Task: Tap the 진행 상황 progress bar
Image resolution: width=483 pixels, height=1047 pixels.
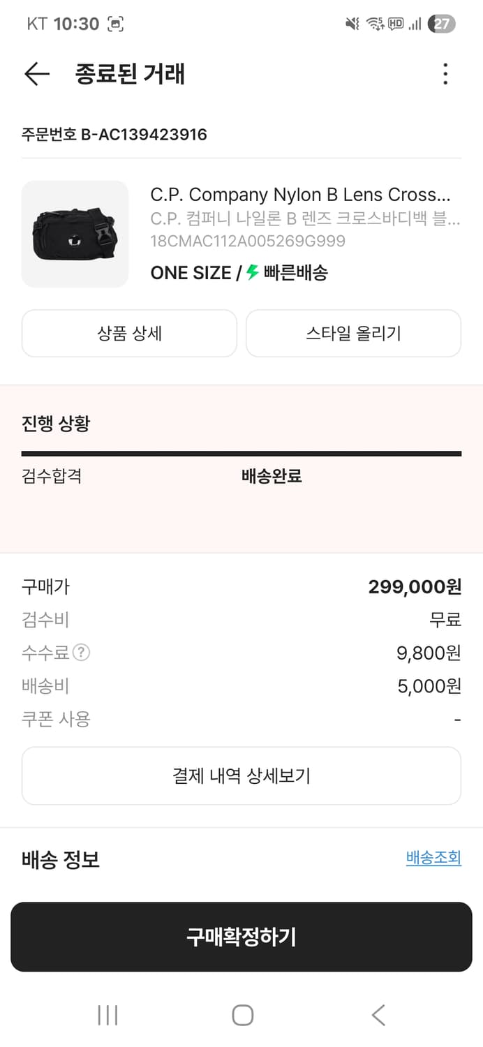Action: [241, 454]
